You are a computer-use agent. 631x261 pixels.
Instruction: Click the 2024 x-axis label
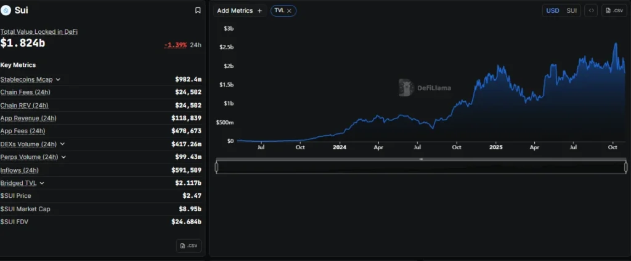(x=340, y=147)
